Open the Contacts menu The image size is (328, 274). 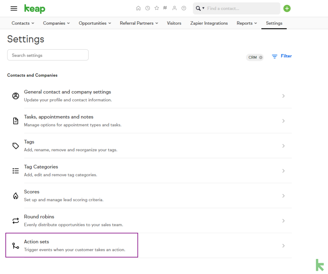coord(23,23)
